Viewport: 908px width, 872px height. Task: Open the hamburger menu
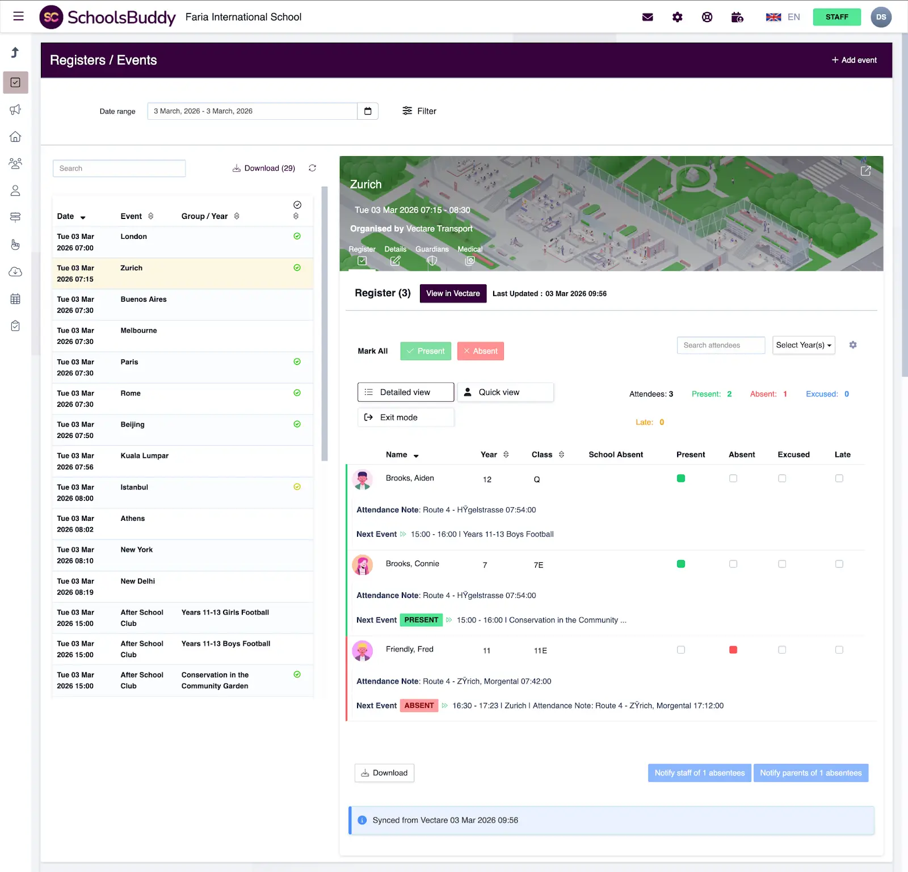(18, 16)
